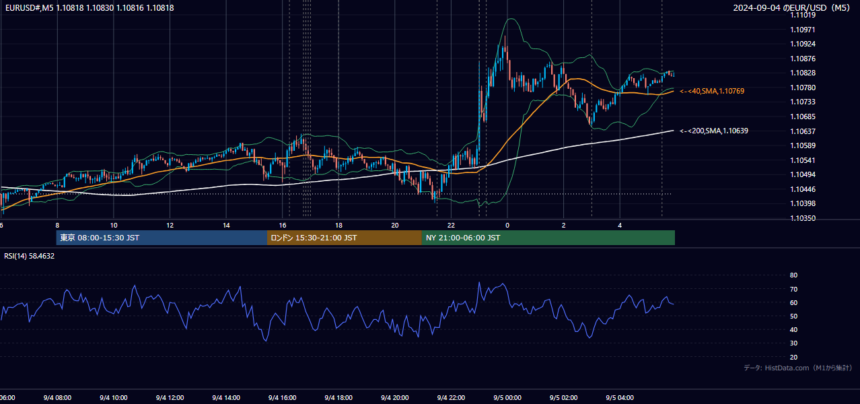Click price axis value 1.10541
860x404 pixels.
pos(803,160)
